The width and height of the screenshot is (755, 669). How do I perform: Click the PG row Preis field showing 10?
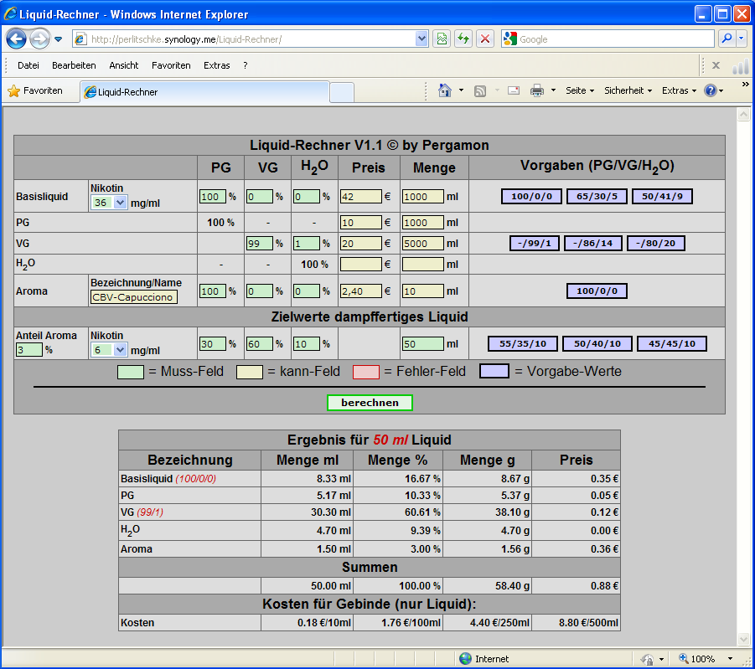pos(360,223)
